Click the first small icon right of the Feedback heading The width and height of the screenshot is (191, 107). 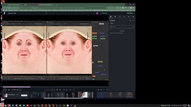click(130, 21)
